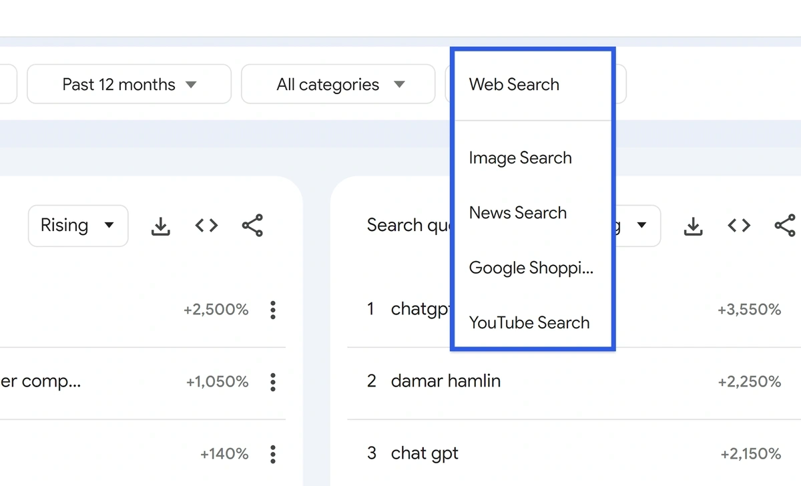Click the +3,550% growth value
Viewport: 801px width, 486px height.
click(x=749, y=310)
